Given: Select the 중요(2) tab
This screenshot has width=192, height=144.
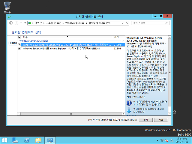Looking at the screenshot, I should pos(13,43).
